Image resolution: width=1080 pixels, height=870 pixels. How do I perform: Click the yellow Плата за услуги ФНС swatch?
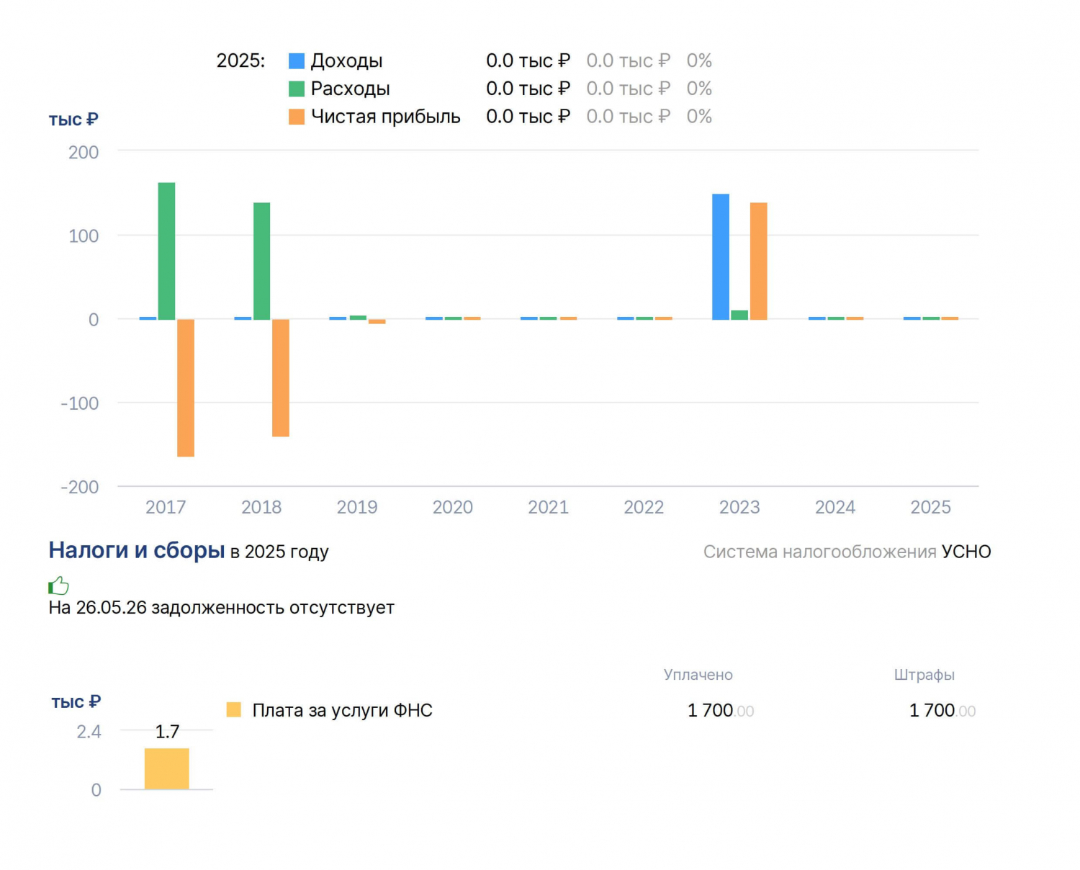[234, 710]
